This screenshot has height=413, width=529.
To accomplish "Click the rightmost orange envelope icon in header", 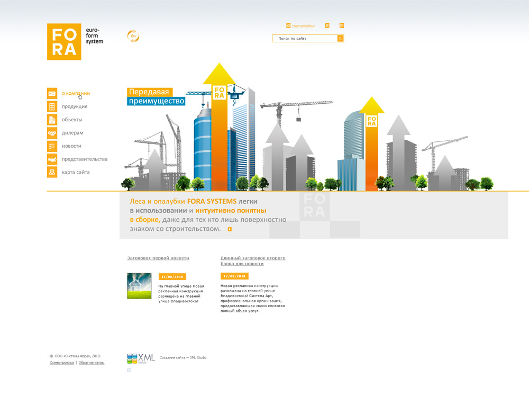I will 342,25.
